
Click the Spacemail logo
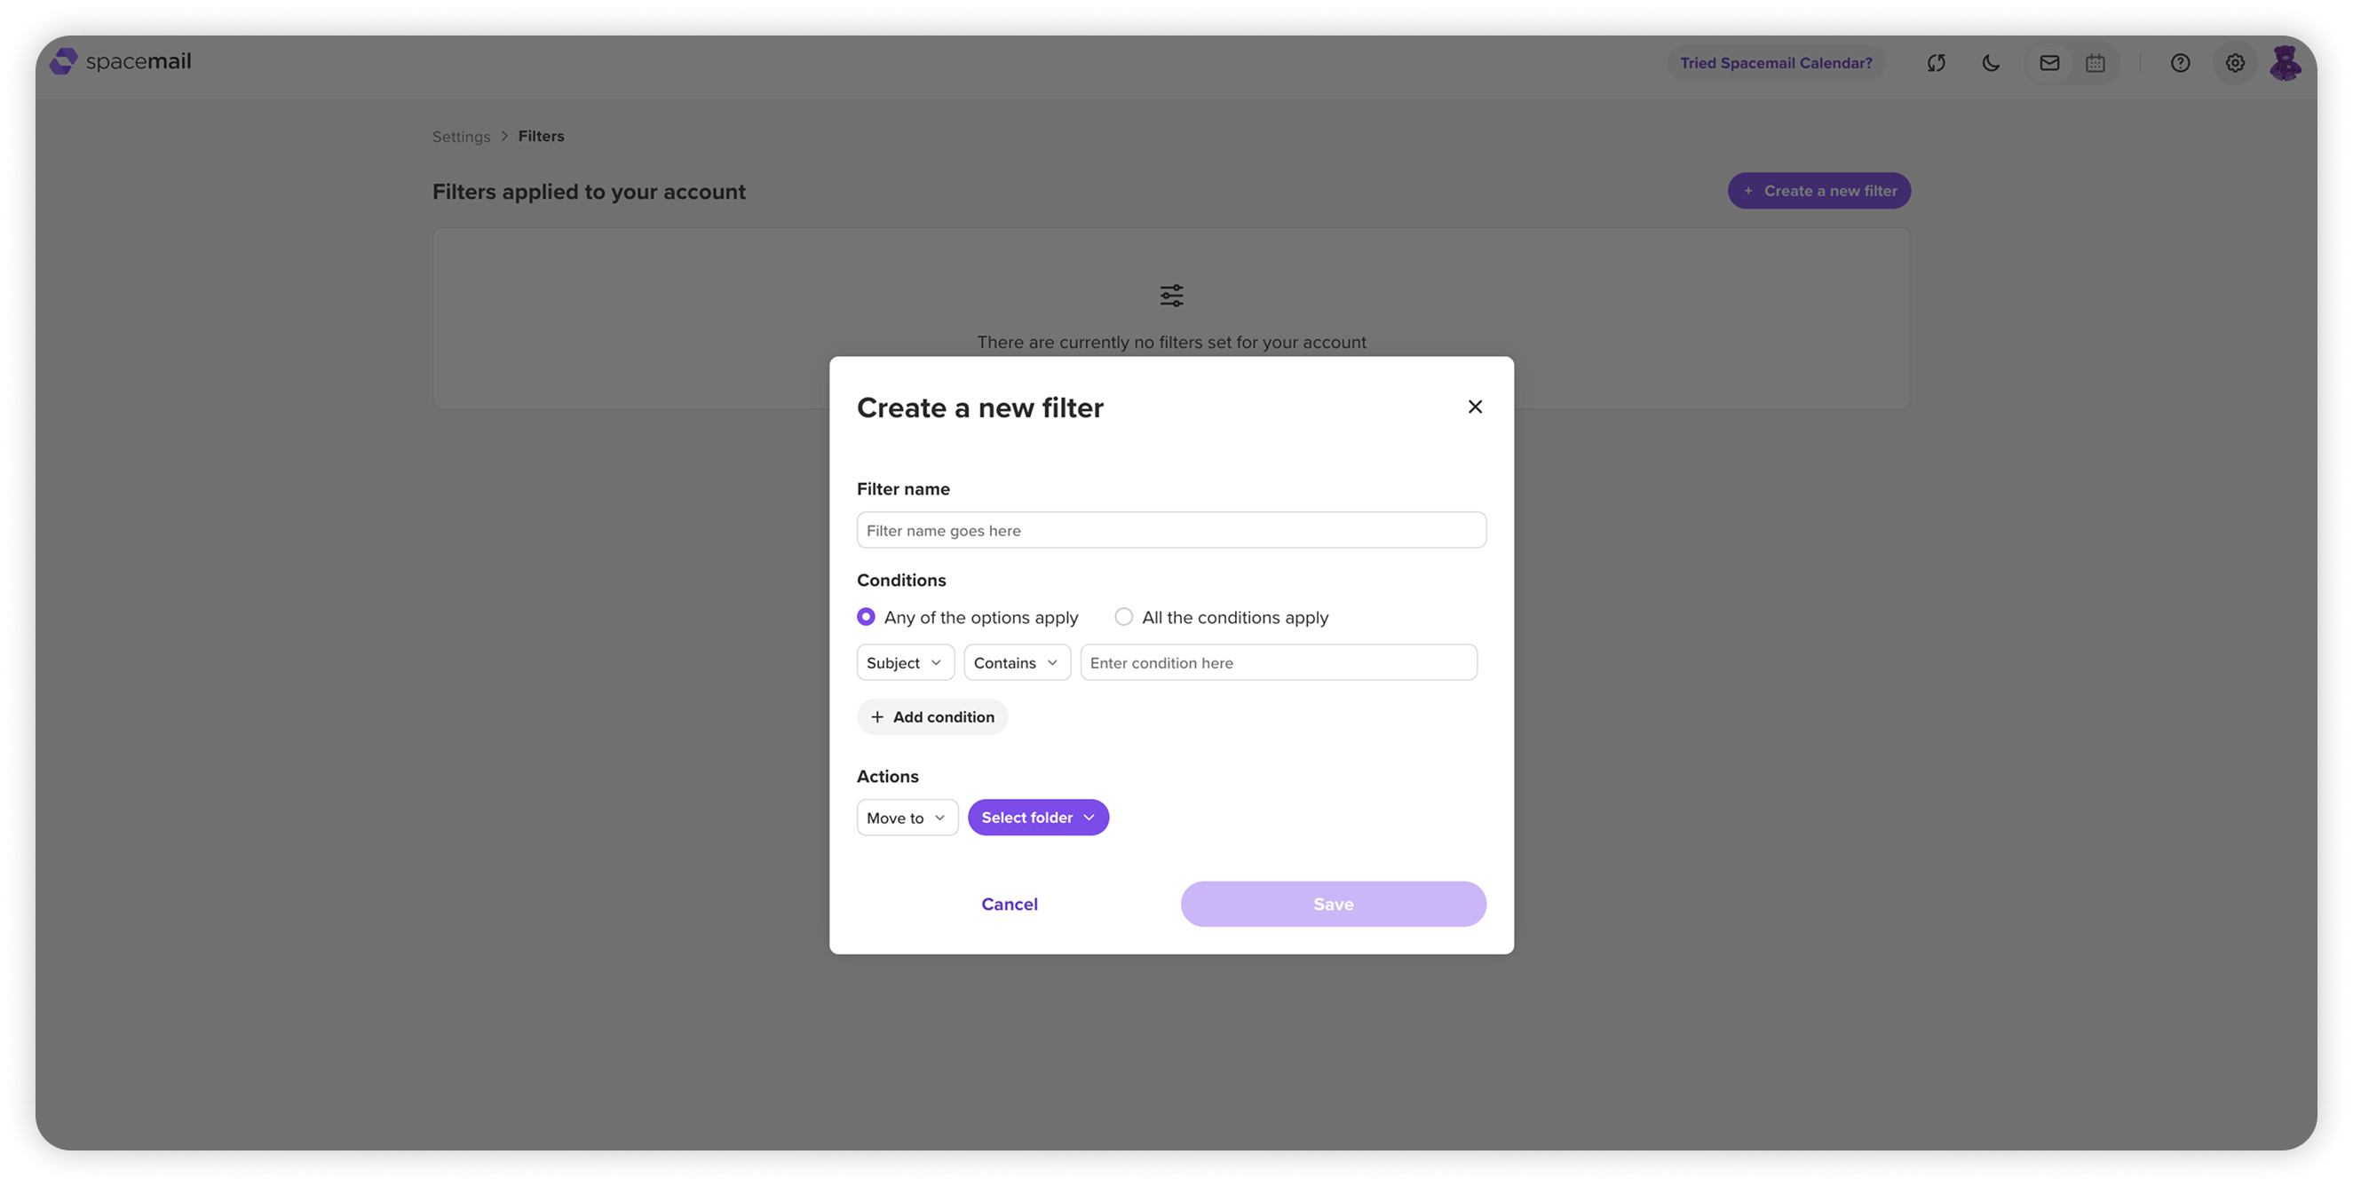pos(121,61)
